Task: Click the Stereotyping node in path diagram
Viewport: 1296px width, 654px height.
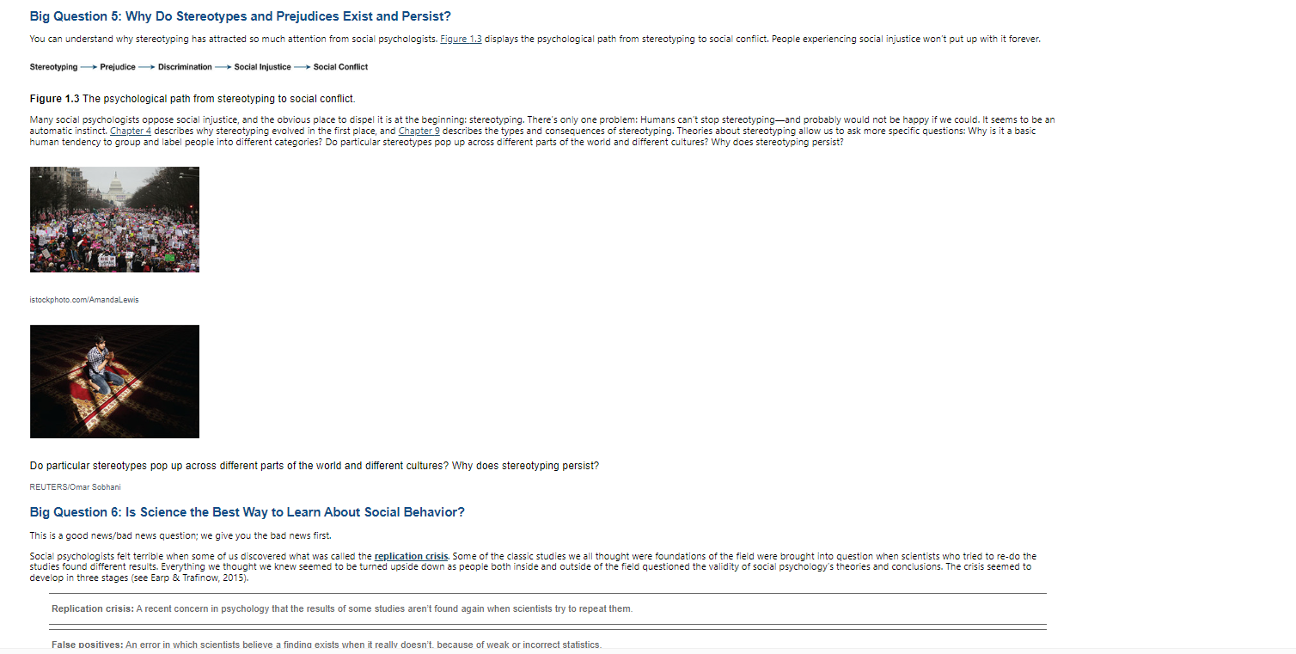Action: 53,67
